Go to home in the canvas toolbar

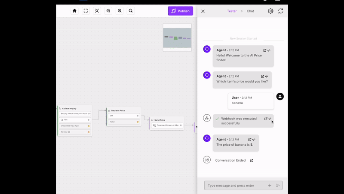pos(74,11)
